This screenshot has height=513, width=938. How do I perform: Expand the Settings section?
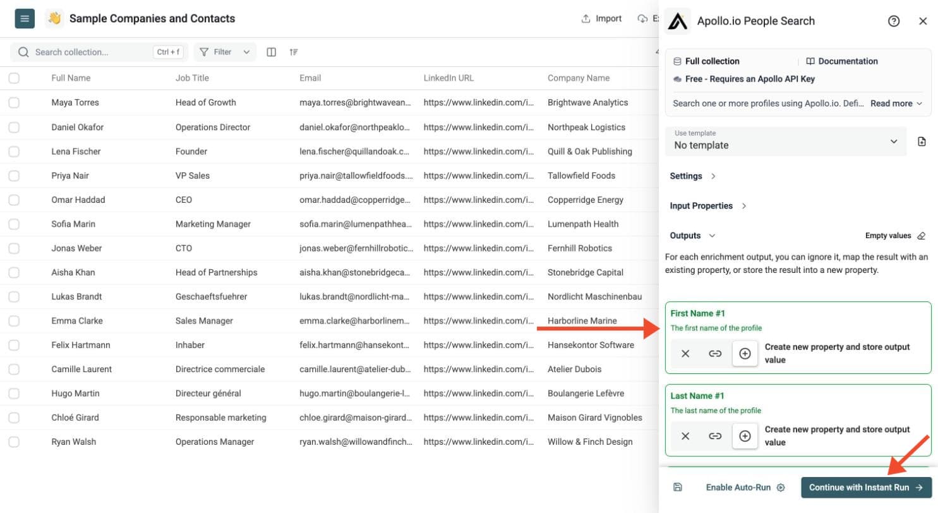pos(693,176)
